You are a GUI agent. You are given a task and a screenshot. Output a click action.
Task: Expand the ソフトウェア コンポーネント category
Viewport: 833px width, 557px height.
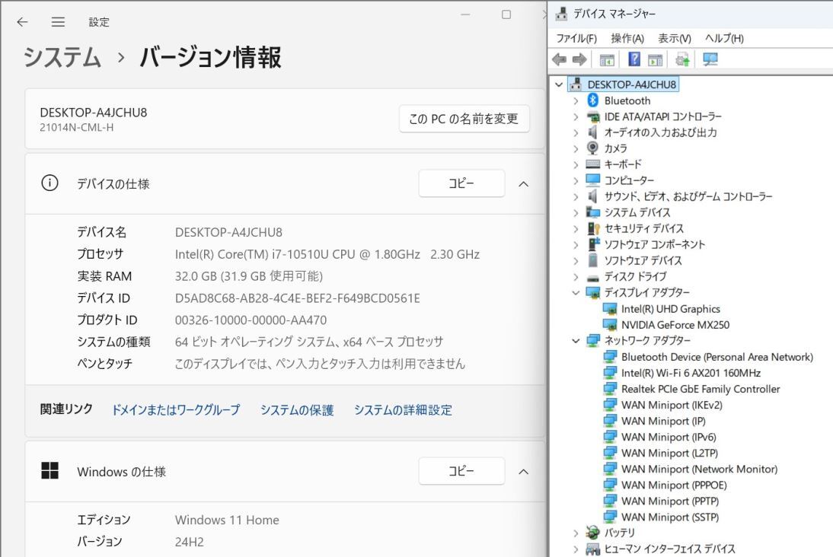[x=576, y=244]
